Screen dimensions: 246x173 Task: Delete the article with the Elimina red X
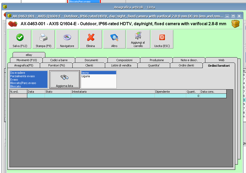click(91, 39)
